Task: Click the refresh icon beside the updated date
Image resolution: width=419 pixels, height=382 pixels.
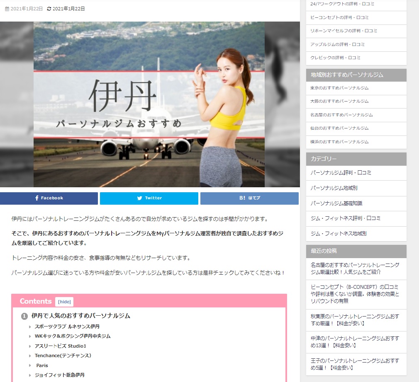Action: tap(49, 8)
